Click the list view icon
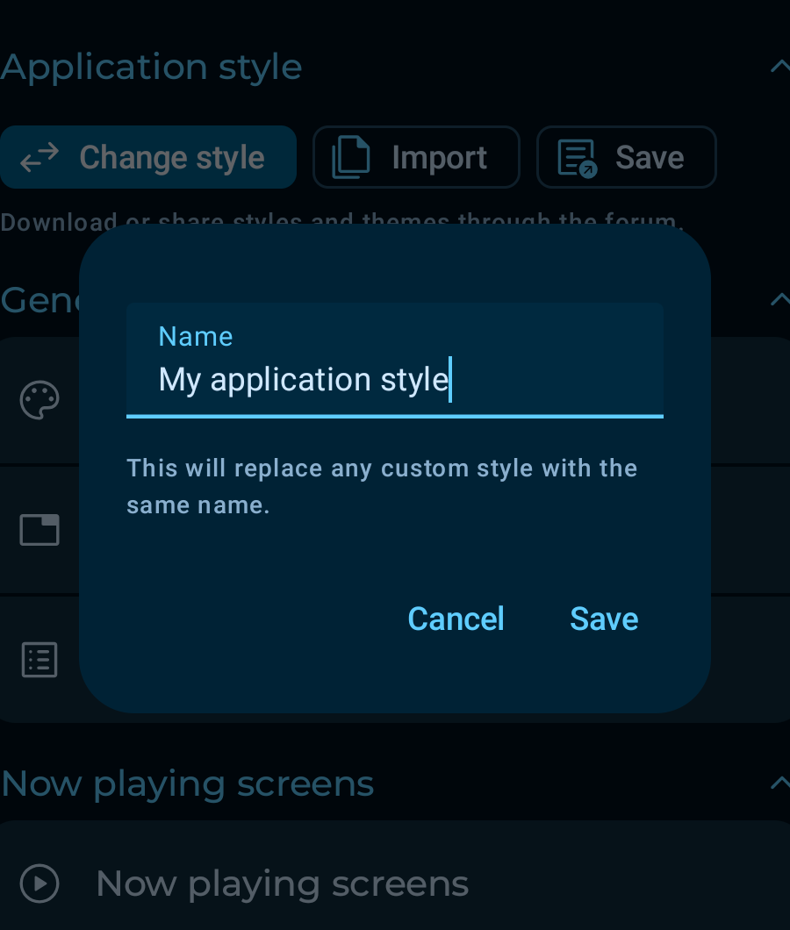This screenshot has width=790, height=930. pos(39,660)
